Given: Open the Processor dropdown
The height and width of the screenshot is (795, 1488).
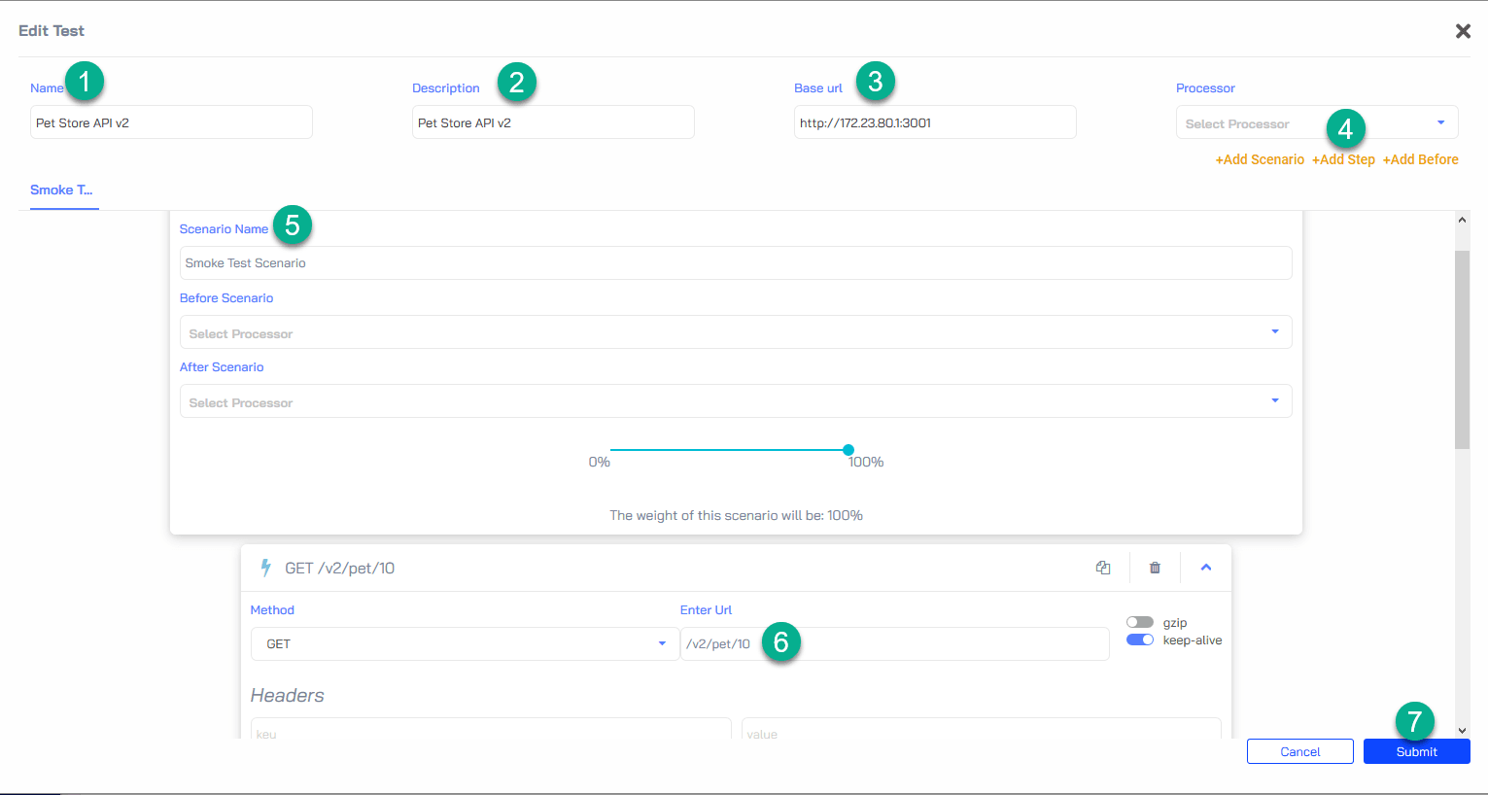Looking at the screenshot, I should (1442, 121).
